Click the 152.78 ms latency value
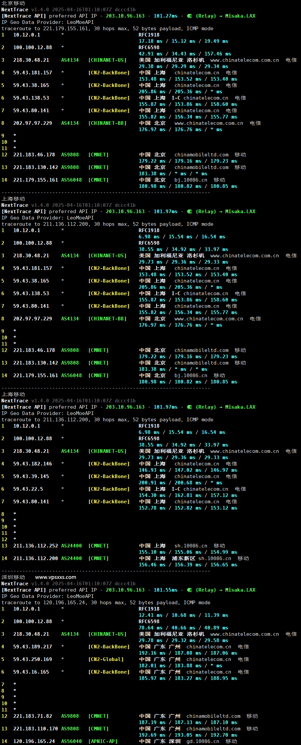The width and height of the screenshot is (301, 745). click(x=152, y=508)
